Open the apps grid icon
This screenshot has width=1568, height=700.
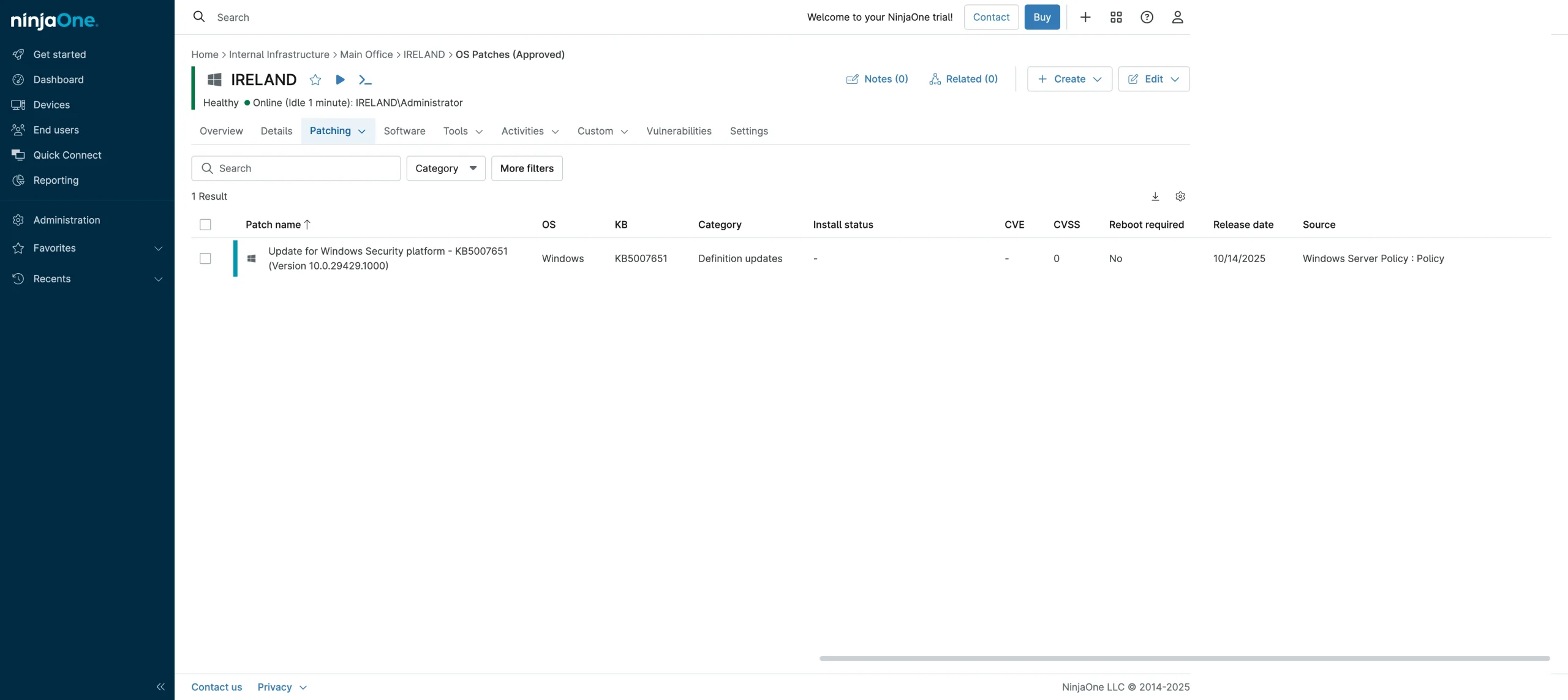(1116, 17)
